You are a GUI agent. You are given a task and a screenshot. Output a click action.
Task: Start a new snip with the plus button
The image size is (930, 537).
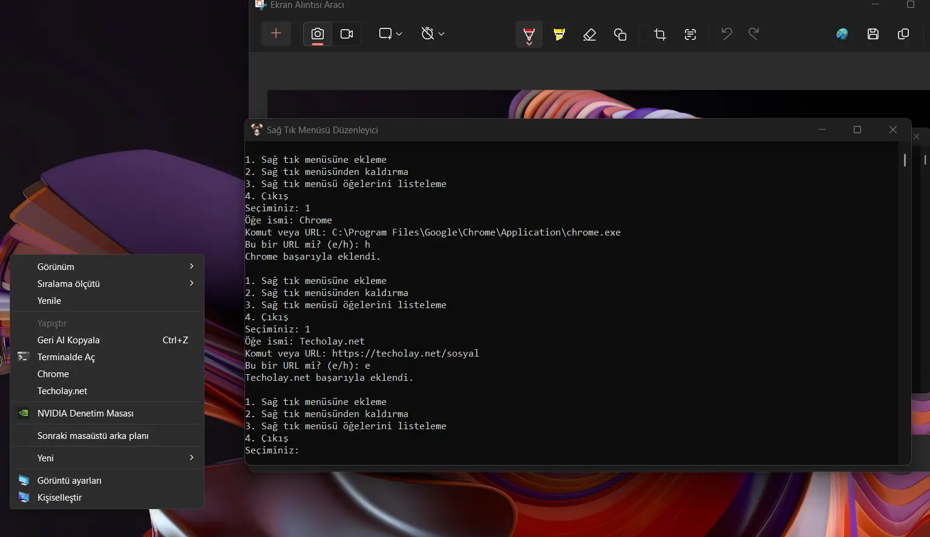pos(276,34)
